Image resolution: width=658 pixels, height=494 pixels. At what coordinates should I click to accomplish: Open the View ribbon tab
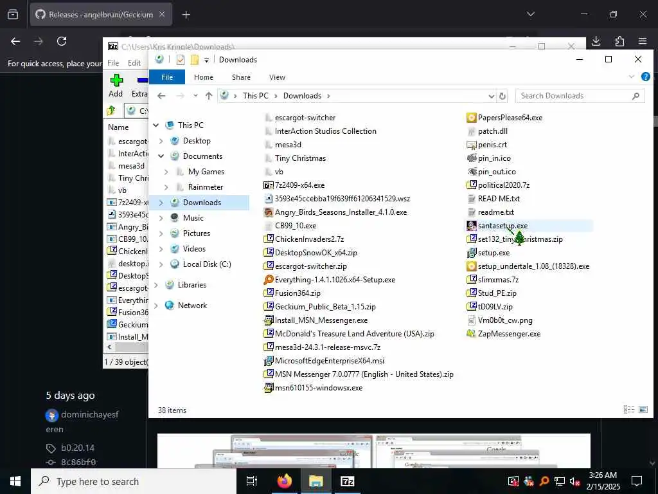pos(277,77)
